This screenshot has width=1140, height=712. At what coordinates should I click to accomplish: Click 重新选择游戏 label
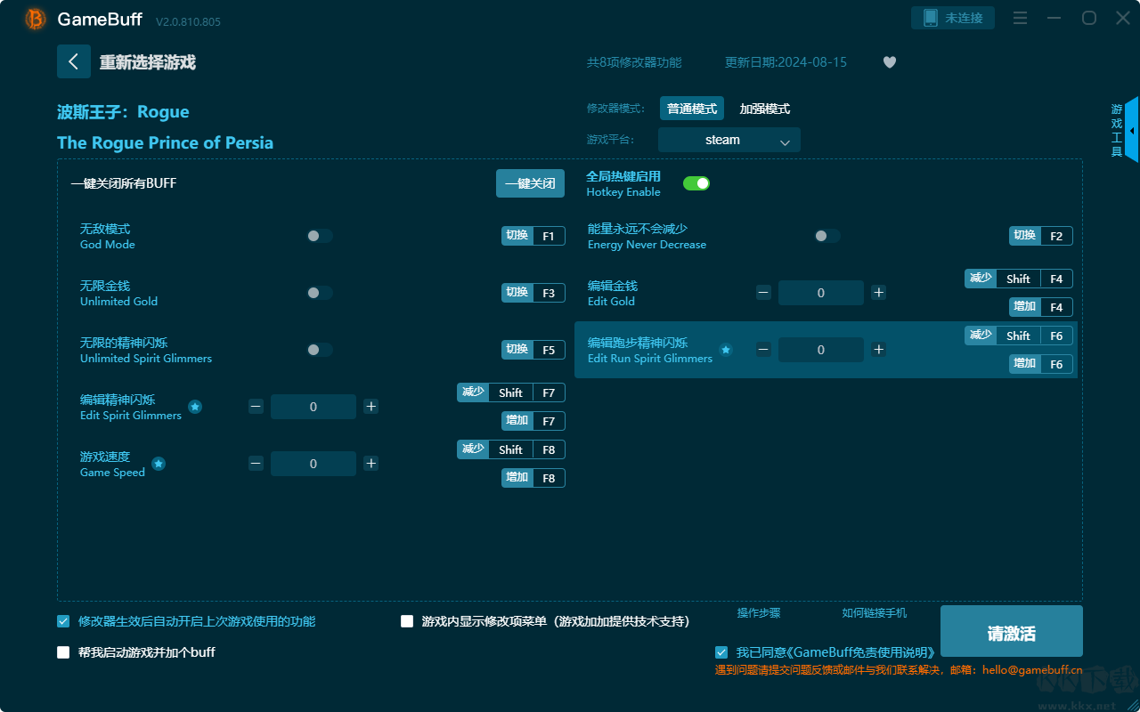pyautogui.click(x=148, y=62)
